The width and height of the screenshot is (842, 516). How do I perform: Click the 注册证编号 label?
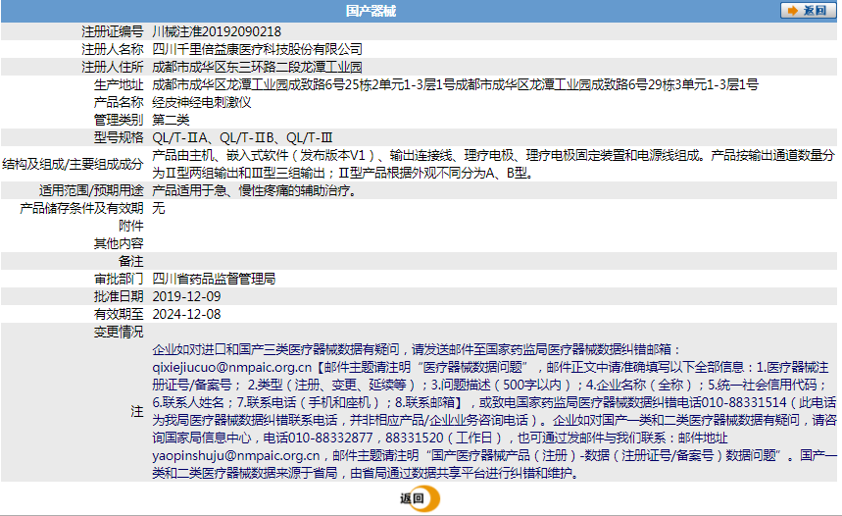click(112, 31)
